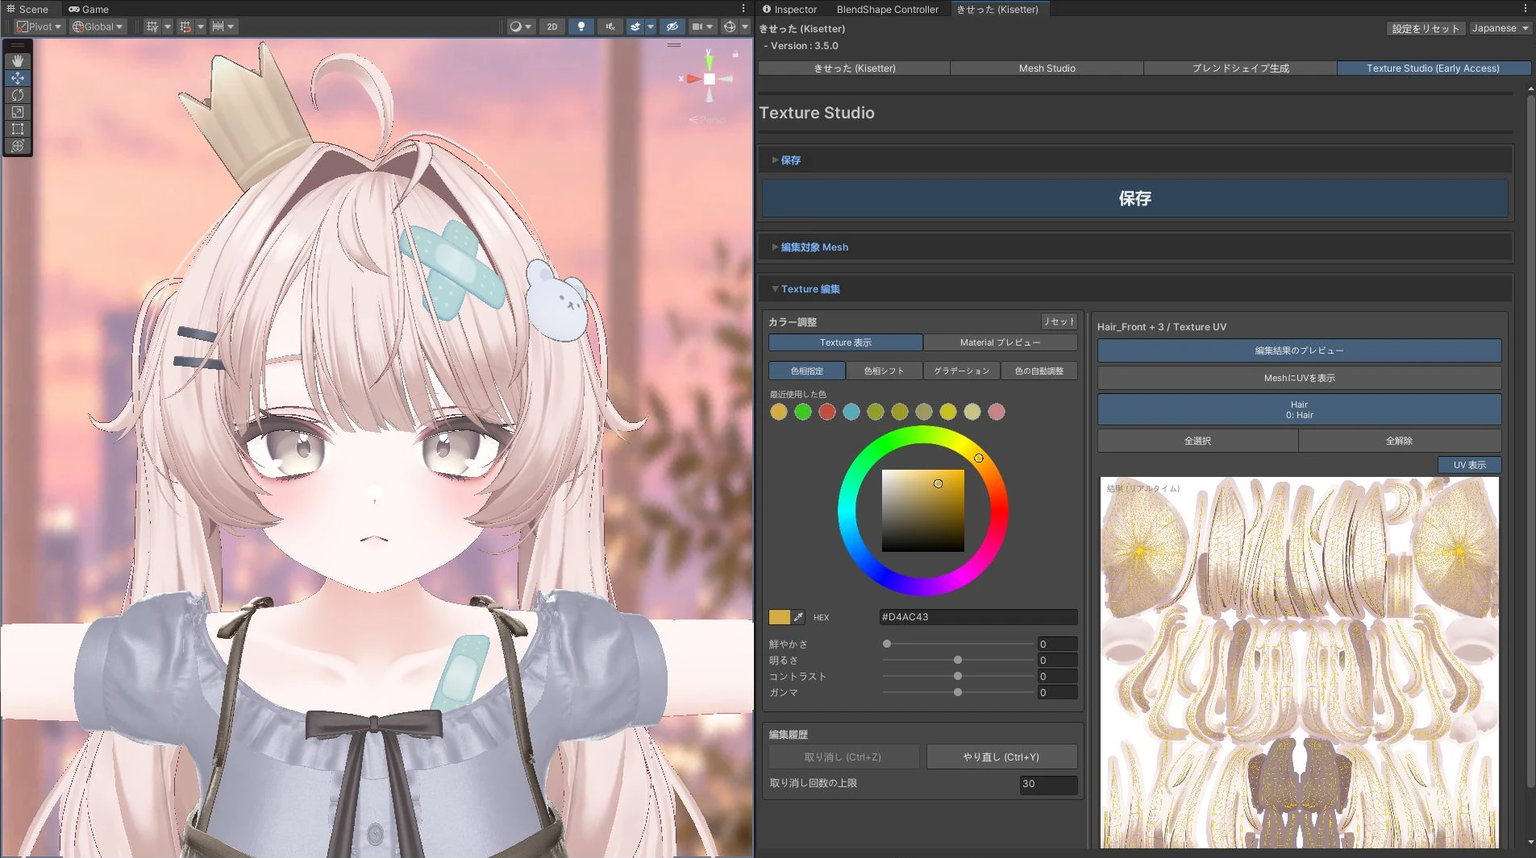
Task: Open the Scene panel kebab menu
Action: pyautogui.click(x=743, y=9)
